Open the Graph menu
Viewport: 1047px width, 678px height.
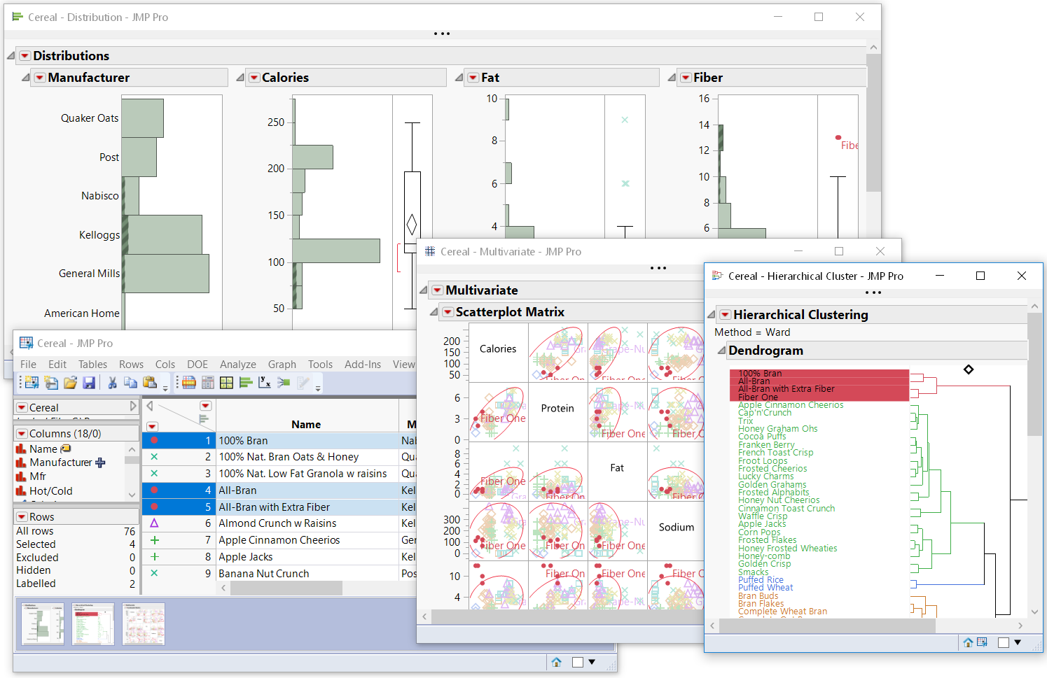[x=282, y=364]
